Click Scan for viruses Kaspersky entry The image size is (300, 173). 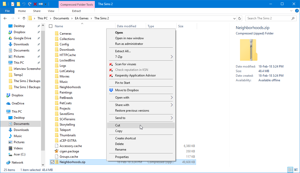tap(141, 64)
